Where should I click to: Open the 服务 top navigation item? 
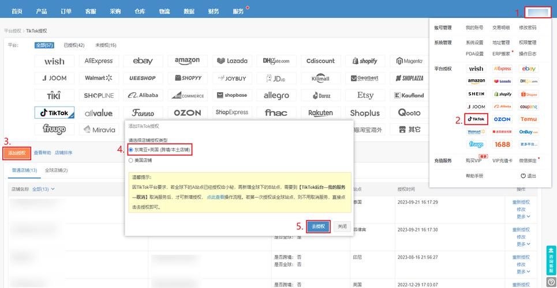pyautogui.click(x=238, y=12)
